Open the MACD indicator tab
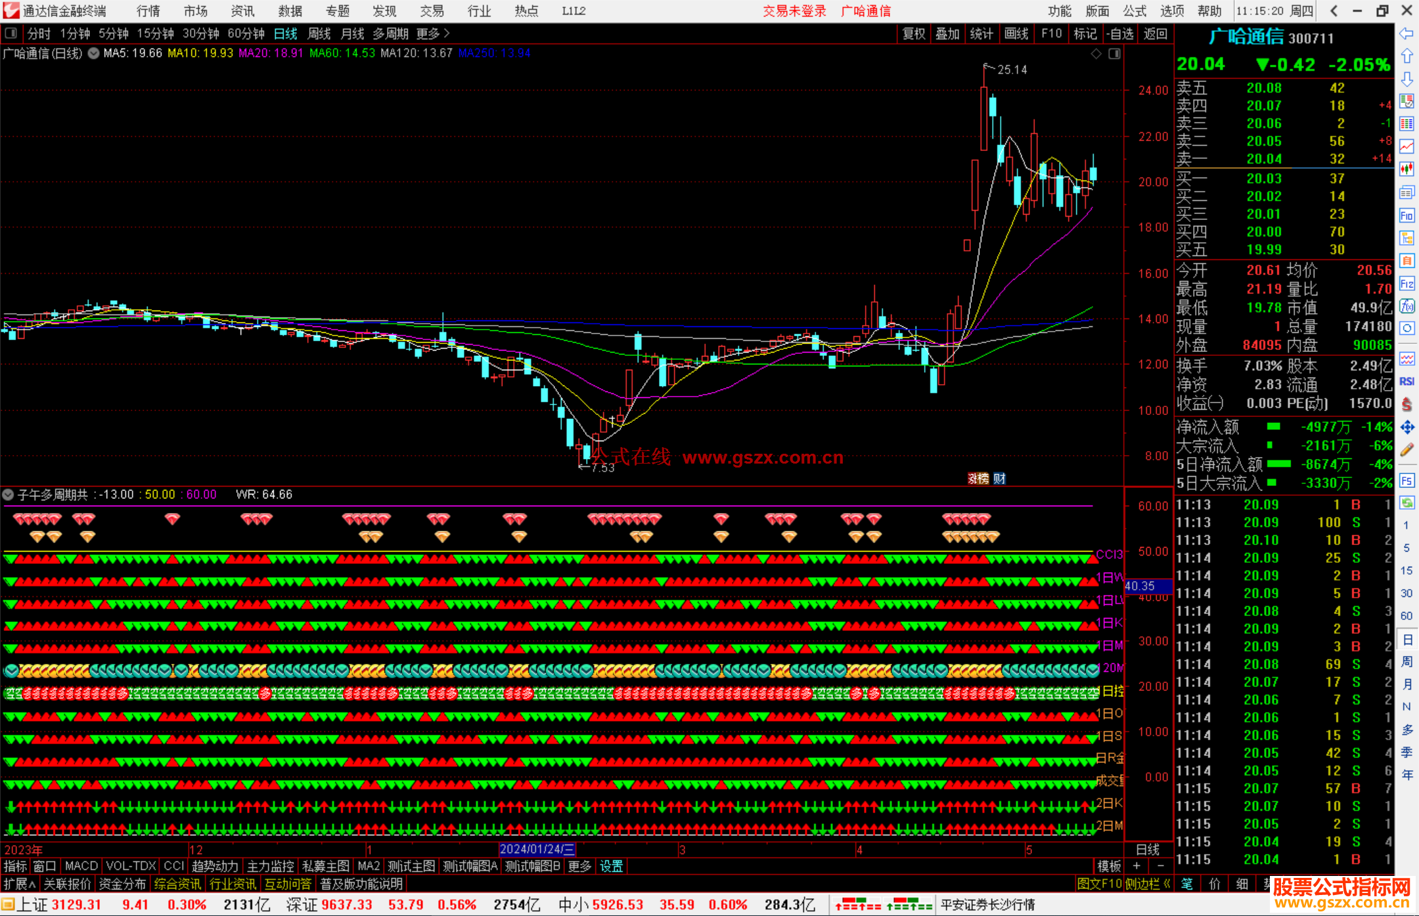The image size is (1419, 916). [81, 866]
